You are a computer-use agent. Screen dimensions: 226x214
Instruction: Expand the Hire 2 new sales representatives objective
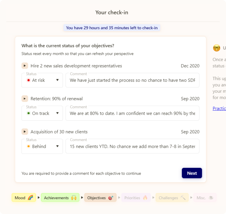(25, 66)
